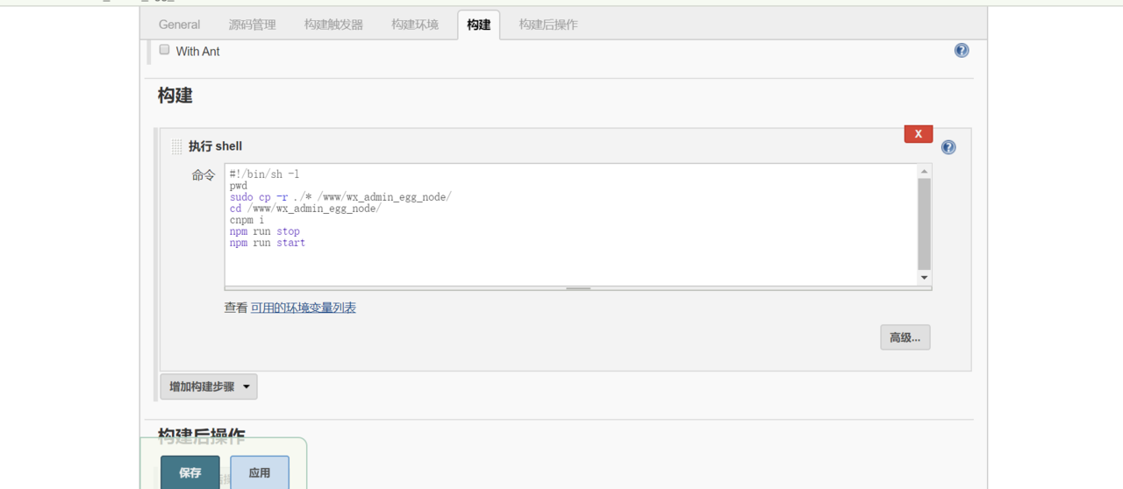Open help for the 执行 shell step

pyautogui.click(x=948, y=147)
